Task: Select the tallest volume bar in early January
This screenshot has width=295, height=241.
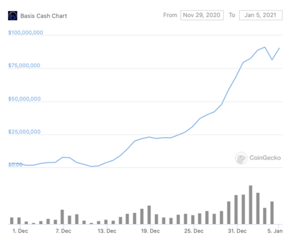Action: pos(251,205)
